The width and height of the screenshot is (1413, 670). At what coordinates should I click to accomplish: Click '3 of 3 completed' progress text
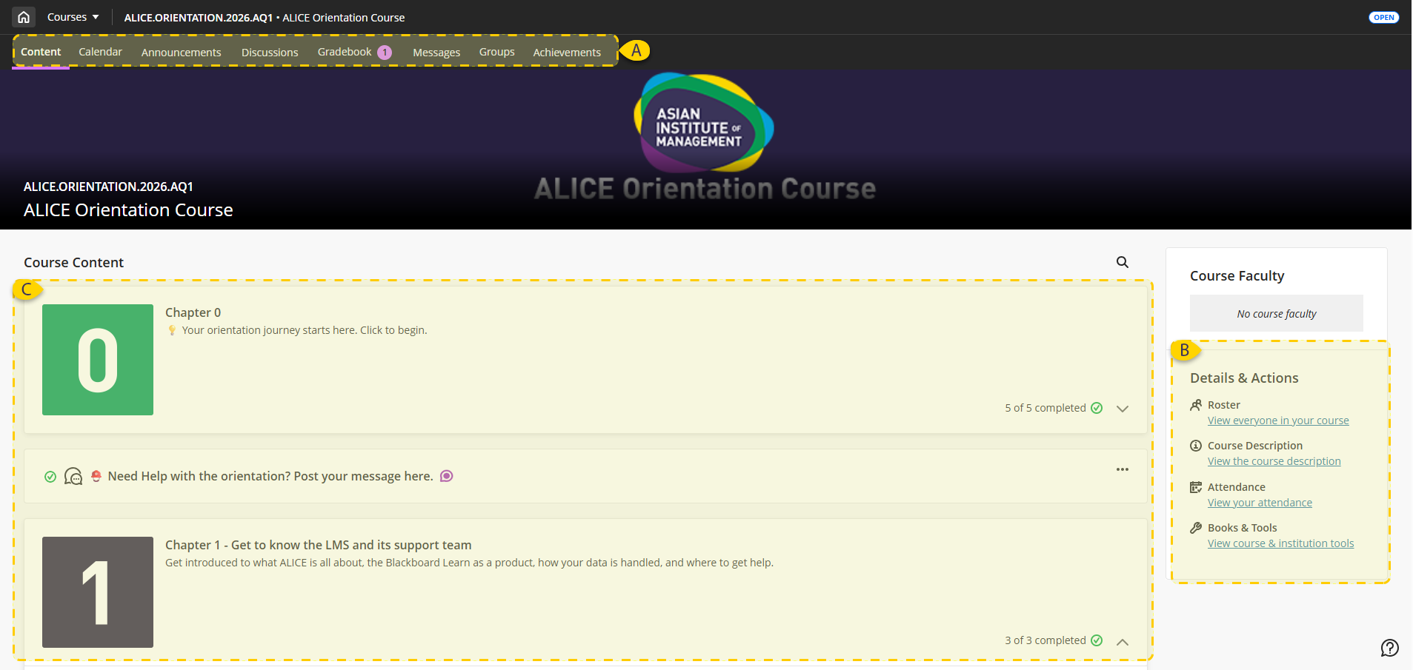click(1045, 640)
